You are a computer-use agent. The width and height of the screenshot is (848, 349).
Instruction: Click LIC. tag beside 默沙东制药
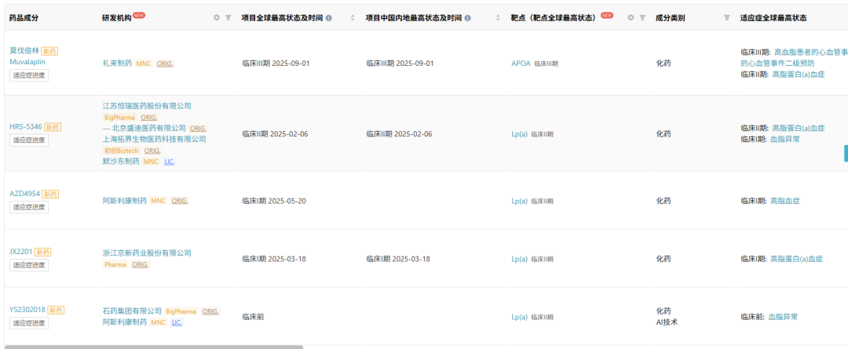pyautogui.click(x=170, y=162)
